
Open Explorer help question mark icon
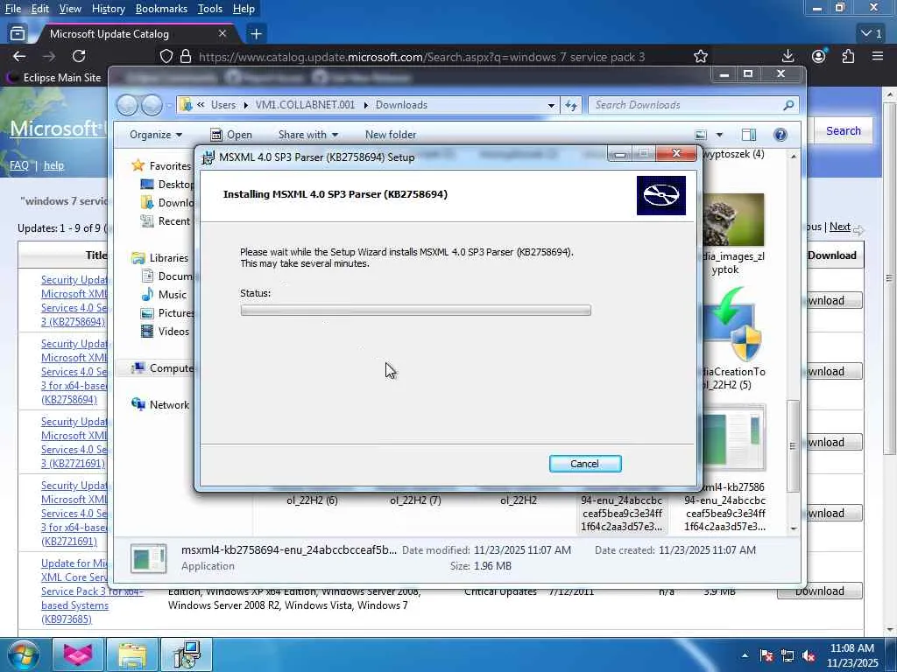coord(780,134)
